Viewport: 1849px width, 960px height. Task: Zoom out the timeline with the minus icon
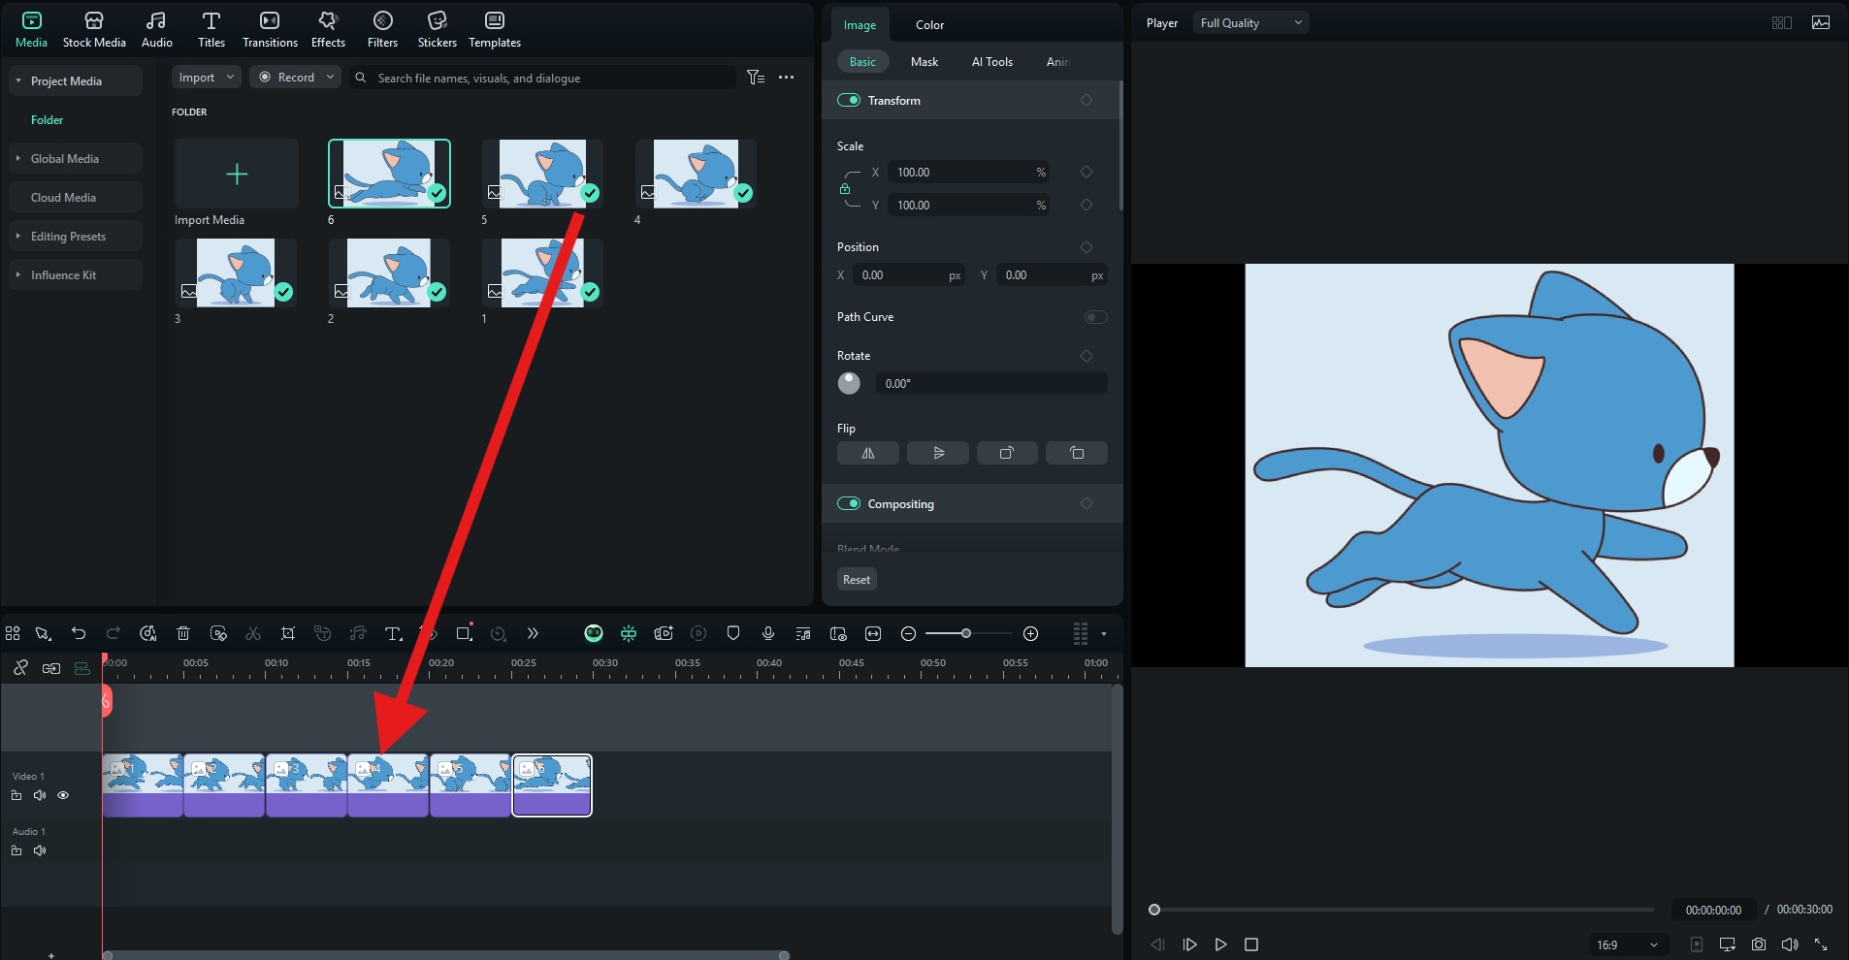coord(908,633)
